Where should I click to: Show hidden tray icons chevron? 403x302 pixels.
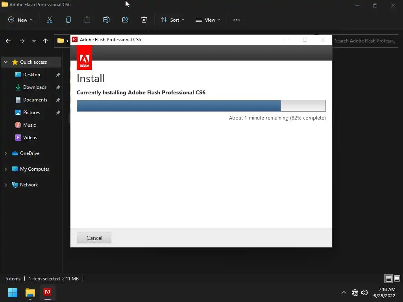point(344,293)
